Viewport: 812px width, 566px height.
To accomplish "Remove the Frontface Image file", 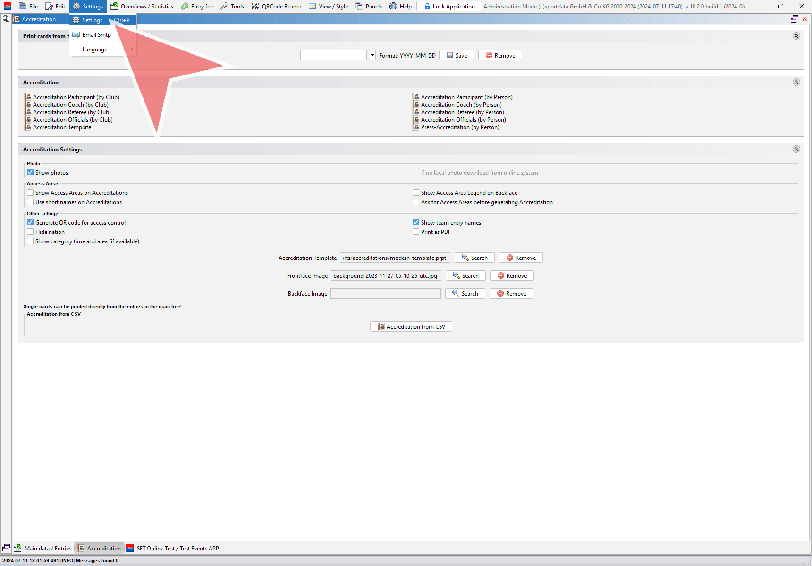I will point(512,276).
